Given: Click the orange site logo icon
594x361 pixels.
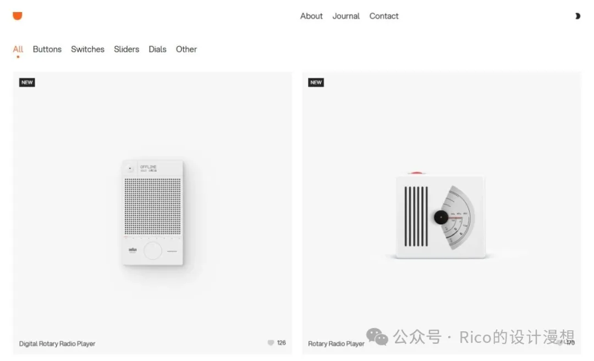Looking at the screenshot, I should 18,15.
